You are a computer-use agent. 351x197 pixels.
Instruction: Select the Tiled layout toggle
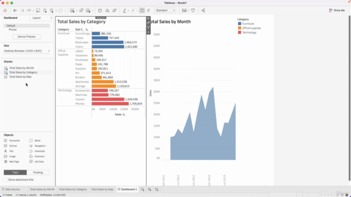(x=15, y=172)
